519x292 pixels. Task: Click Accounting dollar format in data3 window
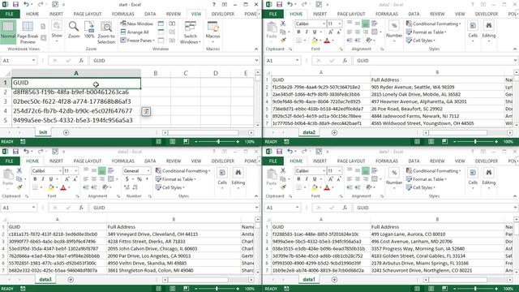(127, 179)
